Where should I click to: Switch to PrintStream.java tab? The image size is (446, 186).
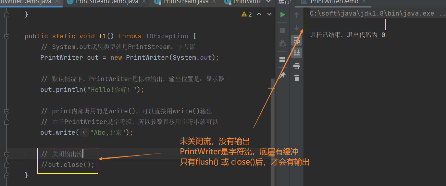click(185, 2)
